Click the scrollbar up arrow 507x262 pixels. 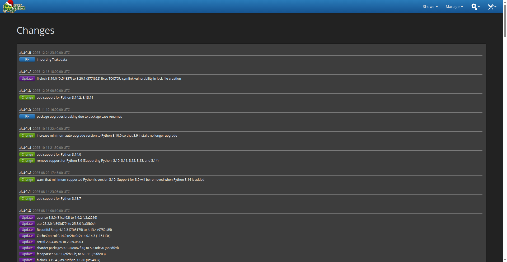(505, 2)
